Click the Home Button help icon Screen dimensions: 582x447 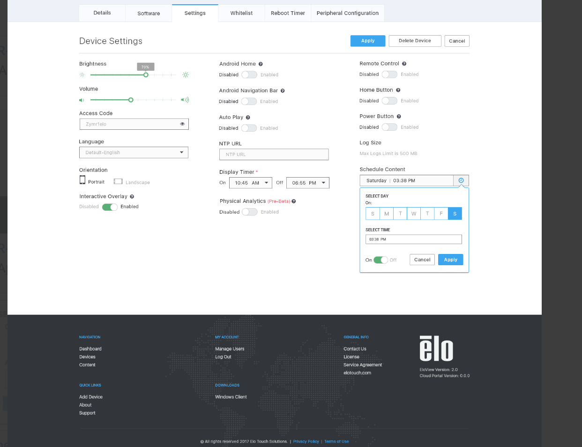click(x=398, y=90)
